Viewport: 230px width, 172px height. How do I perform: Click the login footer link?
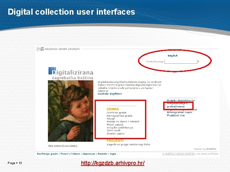coord(113,154)
